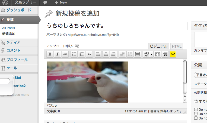
Task: Align text center
Action: 106,54
